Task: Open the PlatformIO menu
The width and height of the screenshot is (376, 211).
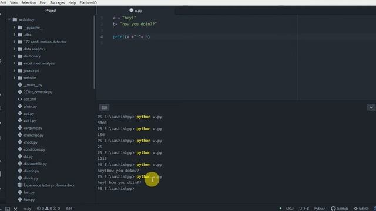Action: [88, 2]
